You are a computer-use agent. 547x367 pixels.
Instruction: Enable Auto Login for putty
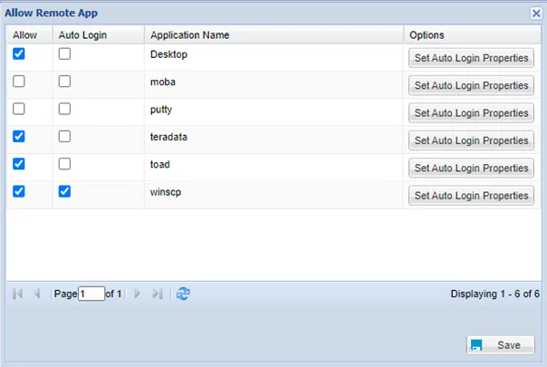(64, 109)
